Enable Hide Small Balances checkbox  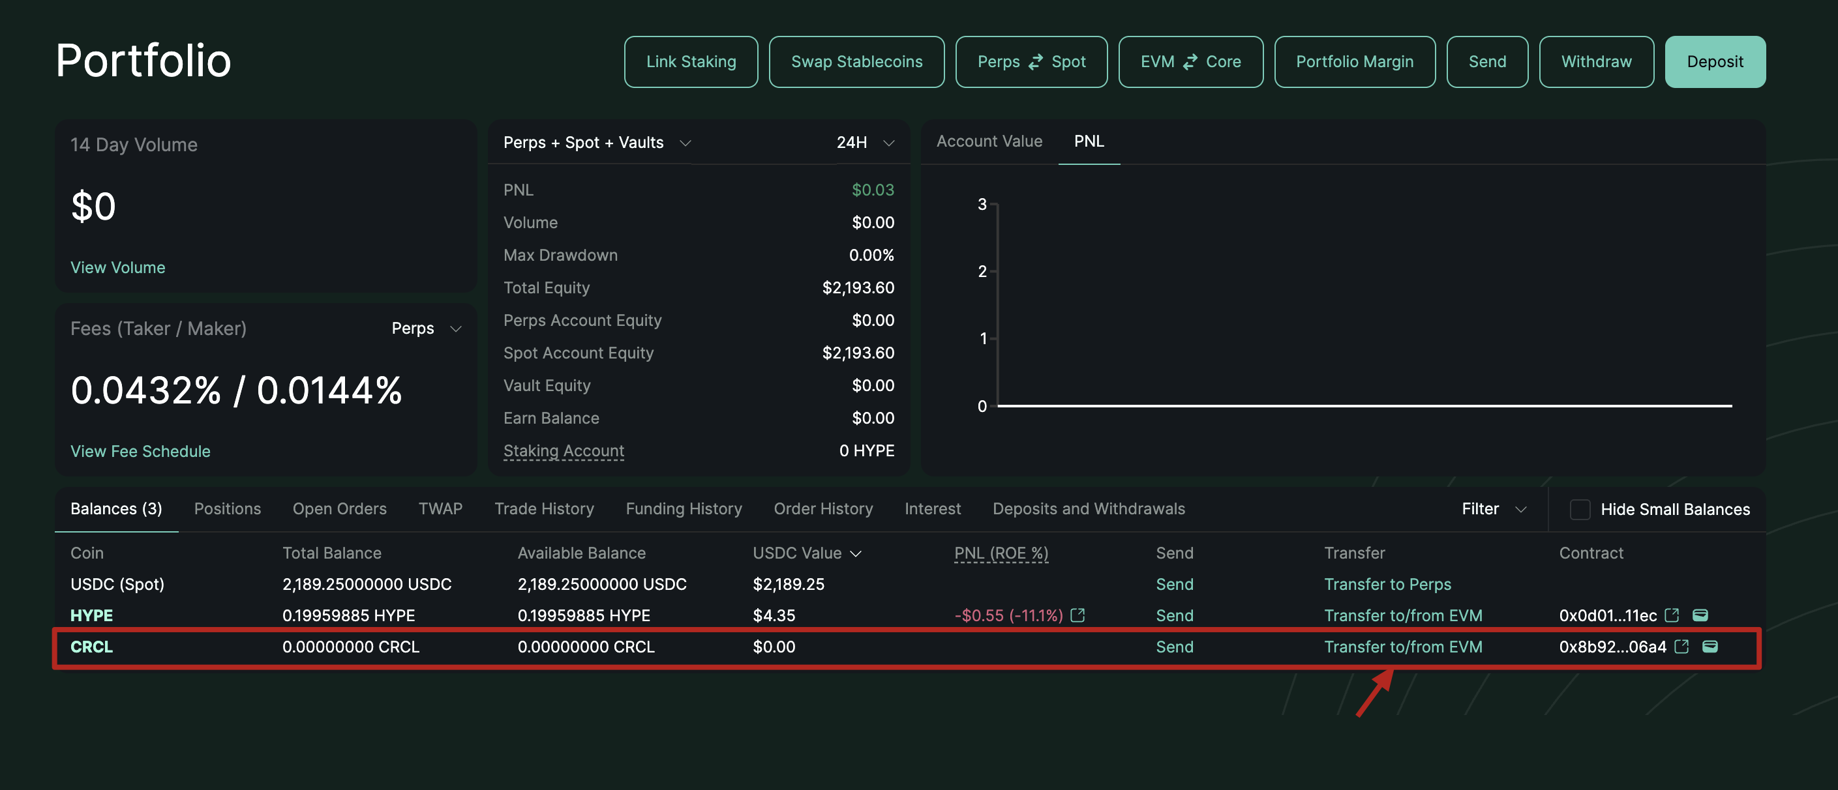tap(1580, 509)
